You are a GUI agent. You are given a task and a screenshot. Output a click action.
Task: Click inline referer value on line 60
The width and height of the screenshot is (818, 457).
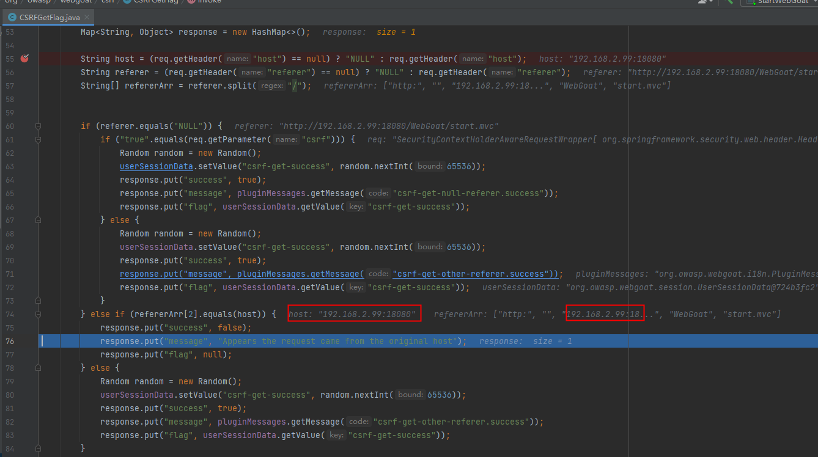point(367,126)
